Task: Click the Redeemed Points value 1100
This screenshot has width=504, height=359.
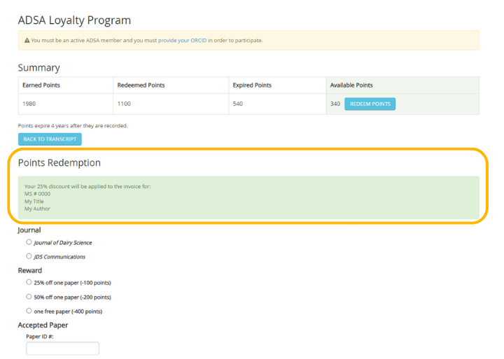Action: tap(124, 104)
